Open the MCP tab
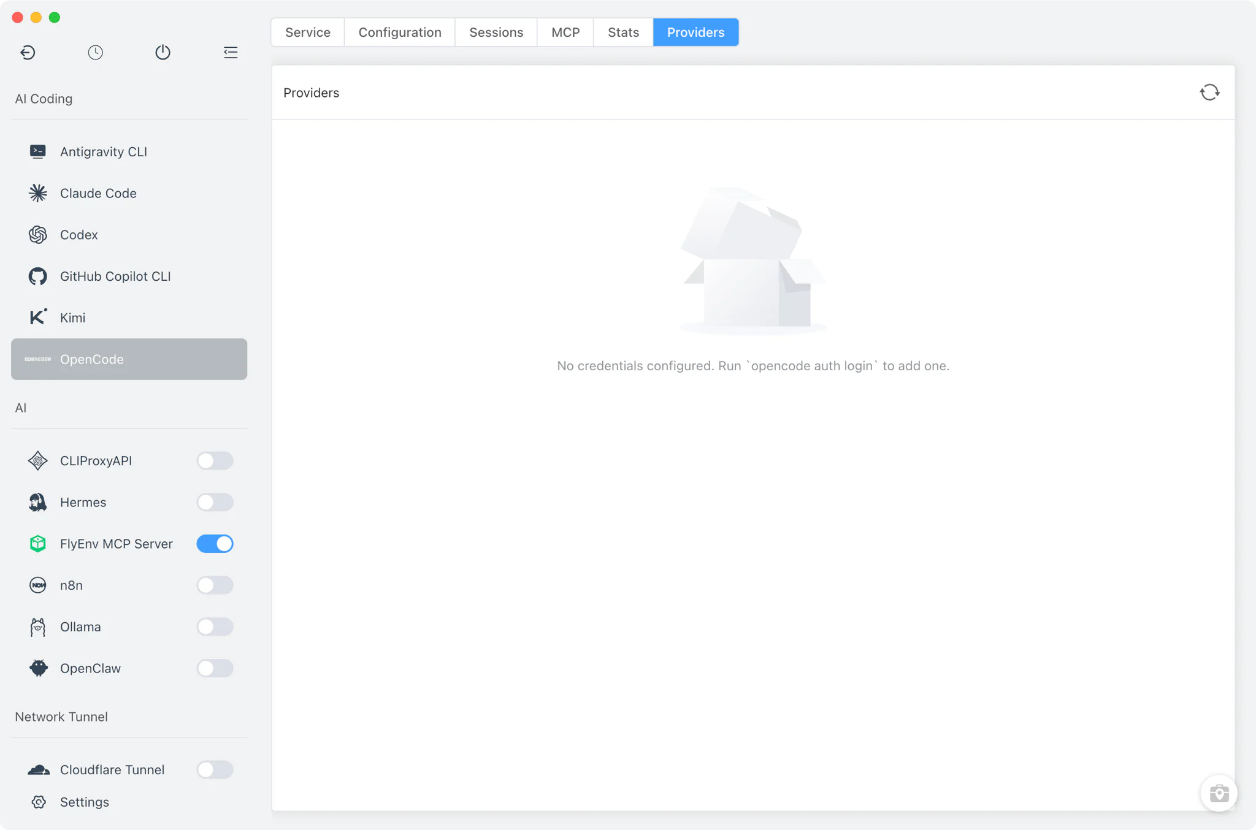The width and height of the screenshot is (1256, 830). click(x=565, y=32)
